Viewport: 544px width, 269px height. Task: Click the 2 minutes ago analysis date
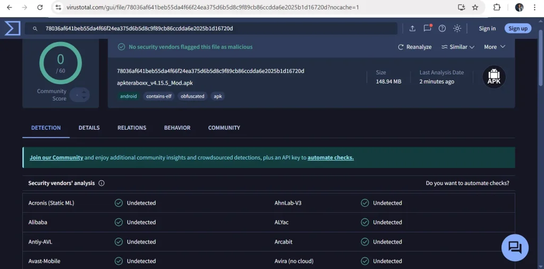click(x=437, y=81)
